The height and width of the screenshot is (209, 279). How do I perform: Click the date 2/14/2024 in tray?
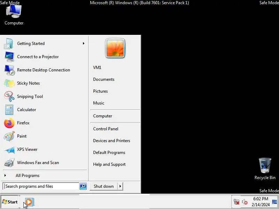pos(261,205)
